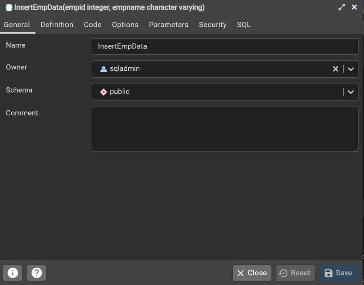The image size is (364, 285).
Task: View the Security tab
Action: 213,25
